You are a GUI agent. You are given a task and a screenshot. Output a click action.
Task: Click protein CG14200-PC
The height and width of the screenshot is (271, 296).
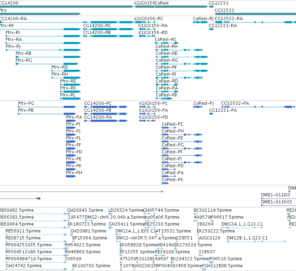coord(106,107)
